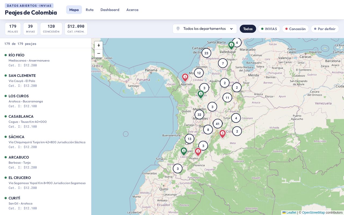Viewport: 344px width, 215px height.
Task: Select the SAN CLEMENTE toll entry
Action: click(x=46, y=80)
